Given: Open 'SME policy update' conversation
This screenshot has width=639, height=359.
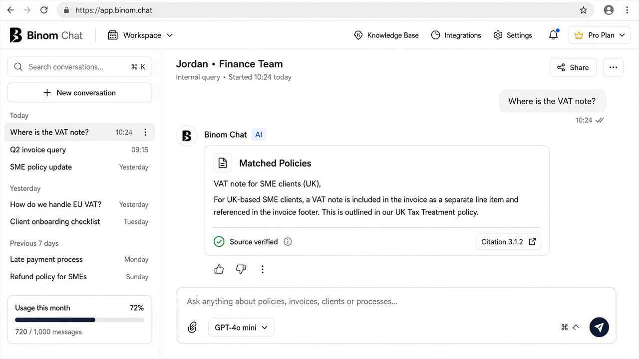Looking at the screenshot, I should click(79, 167).
